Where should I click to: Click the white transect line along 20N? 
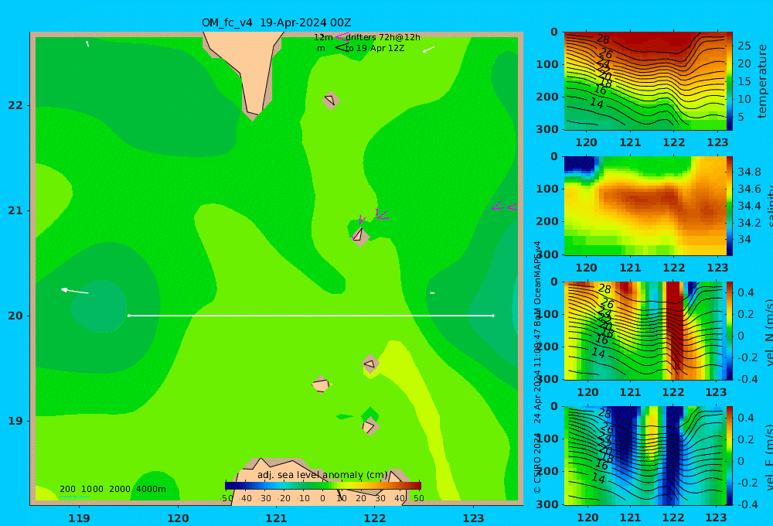tap(311, 316)
